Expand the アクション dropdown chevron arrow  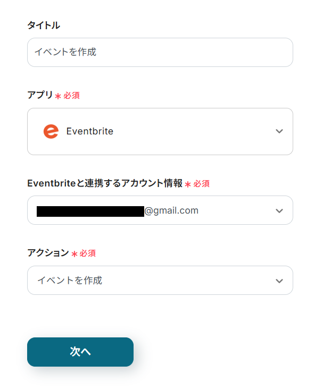pyautogui.click(x=279, y=281)
